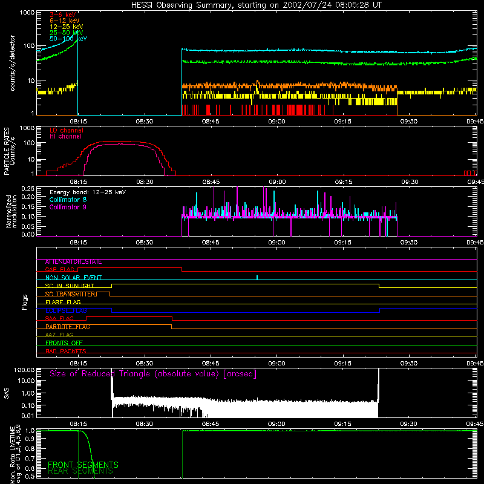Click 09:00 tick under the Flags panel

tap(276, 364)
